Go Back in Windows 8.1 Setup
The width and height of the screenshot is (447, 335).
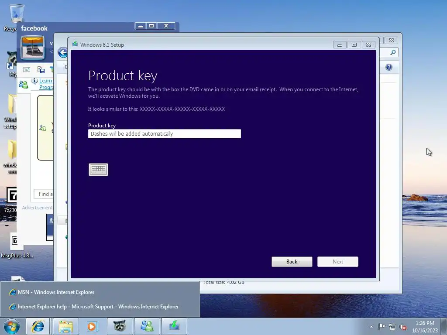[x=292, y=262]
